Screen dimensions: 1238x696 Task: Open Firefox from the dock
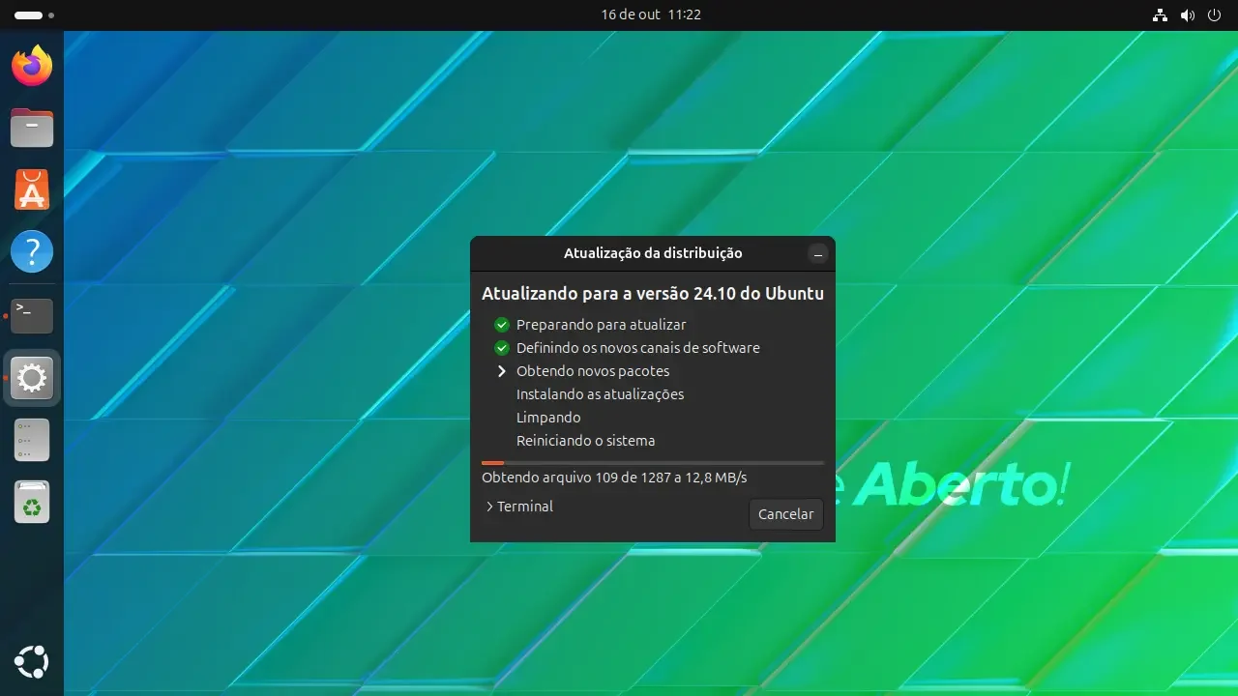(32, 66)
